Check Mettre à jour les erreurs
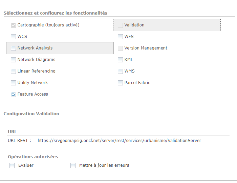The height and width of the screenshot is (183, 237). click(73, 165)
